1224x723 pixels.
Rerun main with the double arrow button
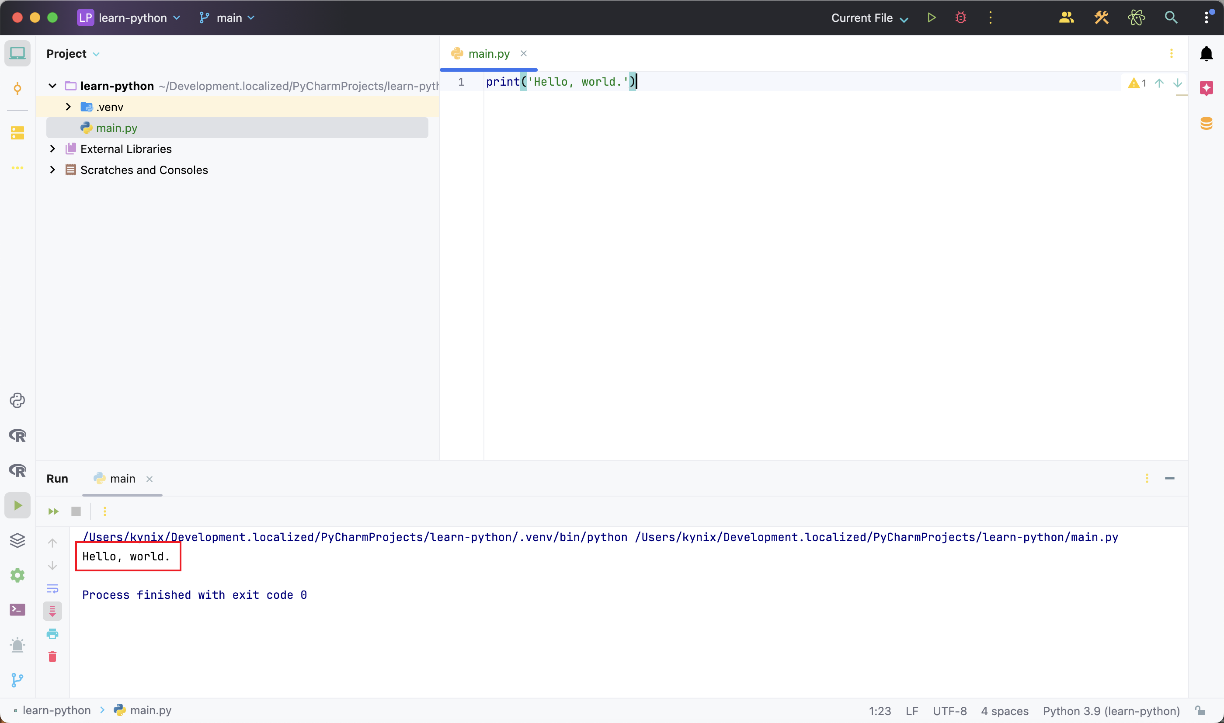53,511
